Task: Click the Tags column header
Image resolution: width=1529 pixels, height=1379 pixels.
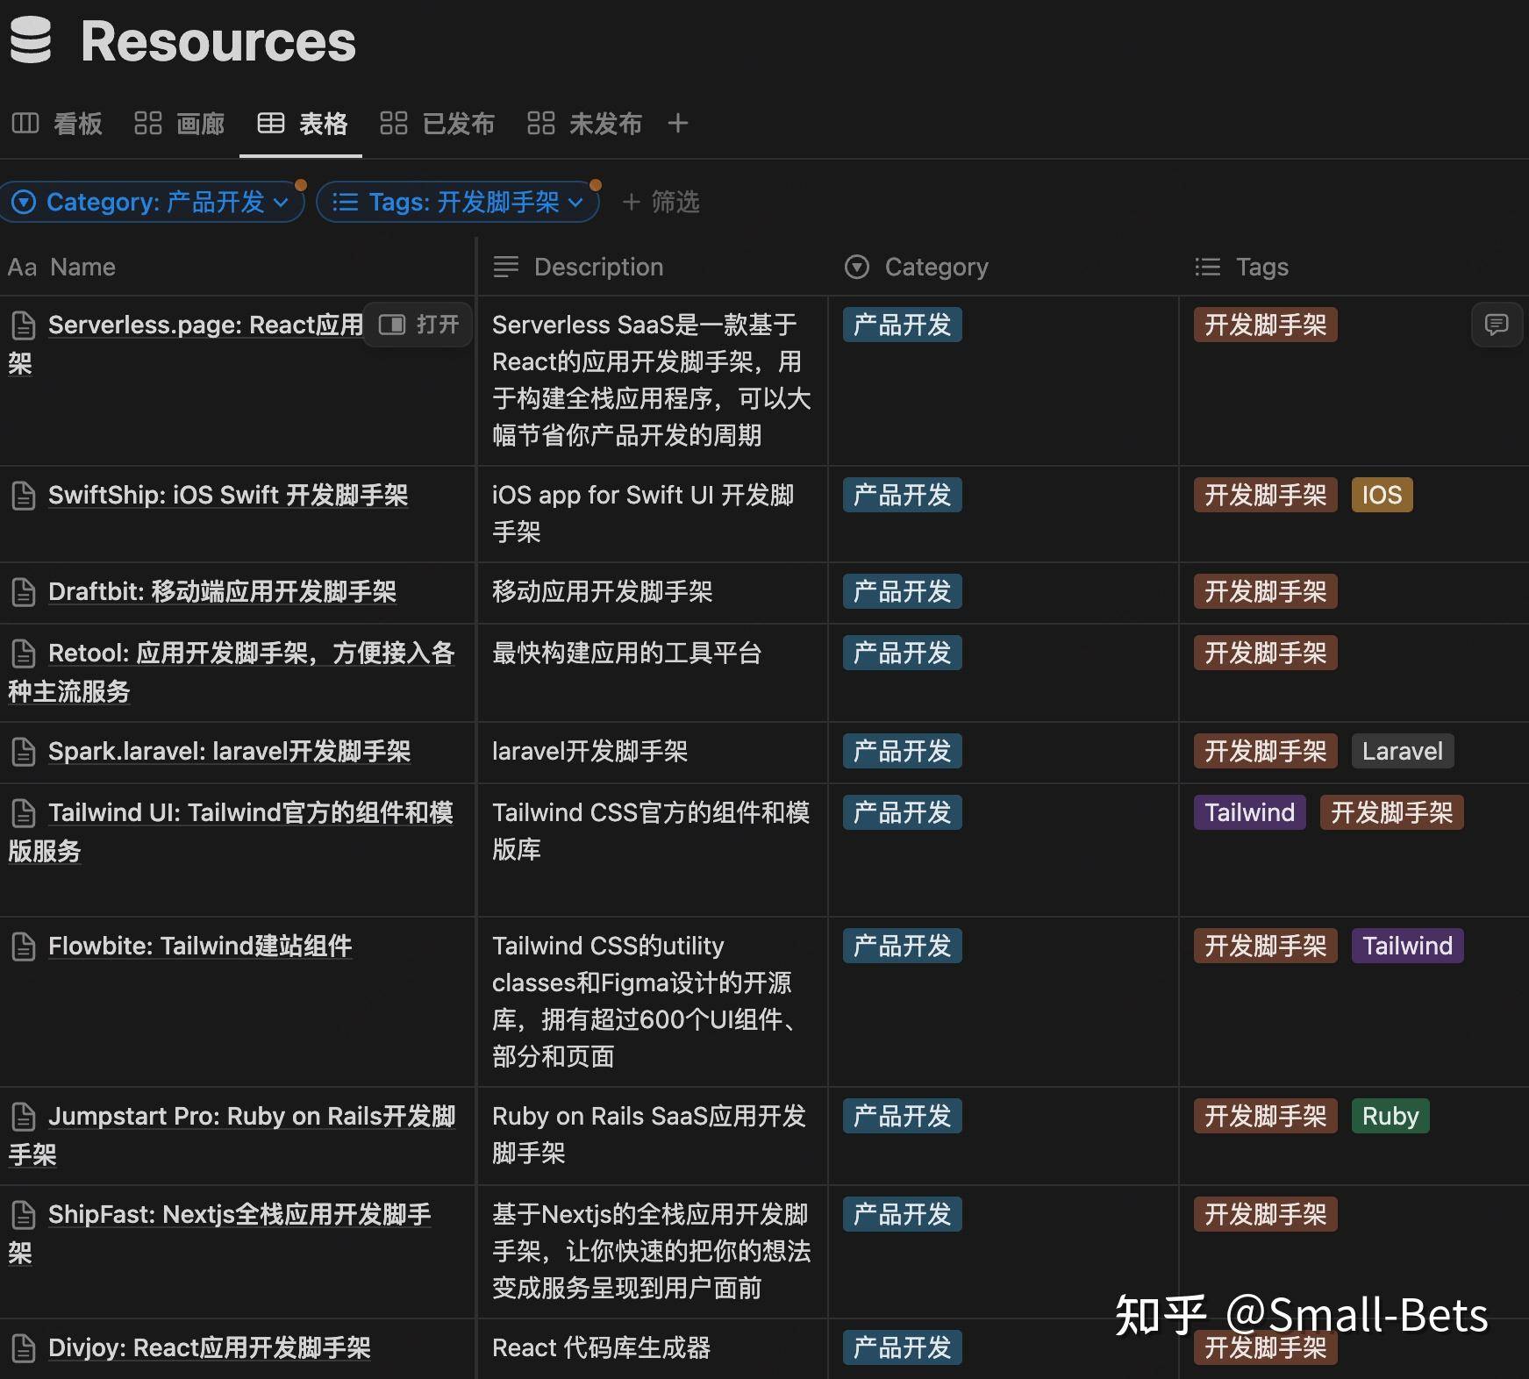Action: tap(1241, 267)
